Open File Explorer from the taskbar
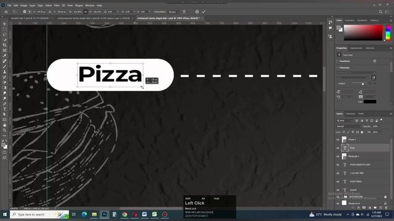The height and width of the screenshot is (221, 394). point(94,214)
